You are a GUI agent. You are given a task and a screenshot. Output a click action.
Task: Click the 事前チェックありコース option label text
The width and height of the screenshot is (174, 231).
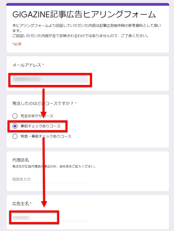40,126
